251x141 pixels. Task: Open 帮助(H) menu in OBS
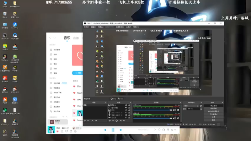(136, 27)
